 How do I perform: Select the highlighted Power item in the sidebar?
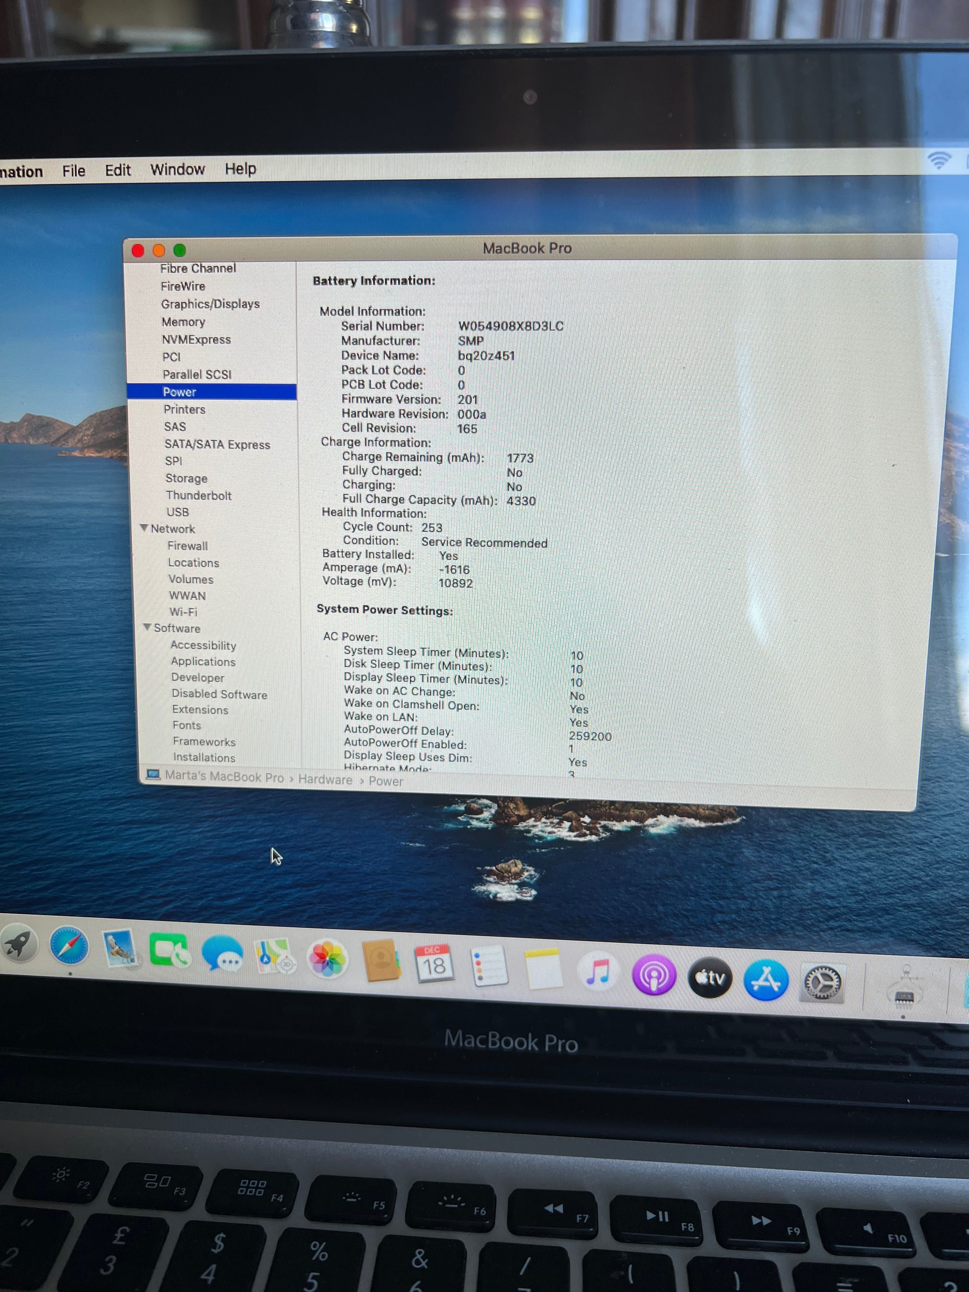coord(211,392)
